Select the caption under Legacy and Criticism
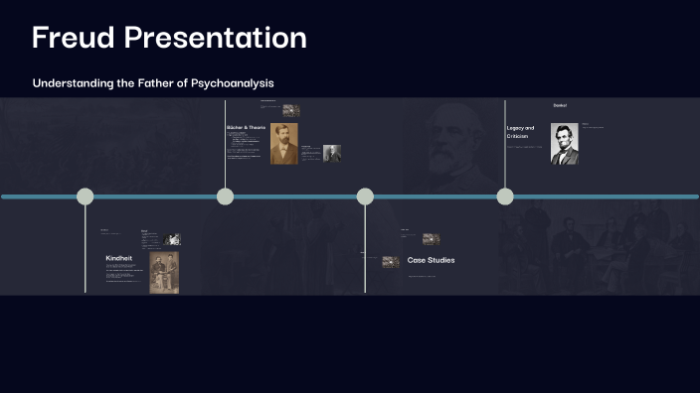Viewport: 700px width, 393px height. pyautogui.click(x=525, y=147)
